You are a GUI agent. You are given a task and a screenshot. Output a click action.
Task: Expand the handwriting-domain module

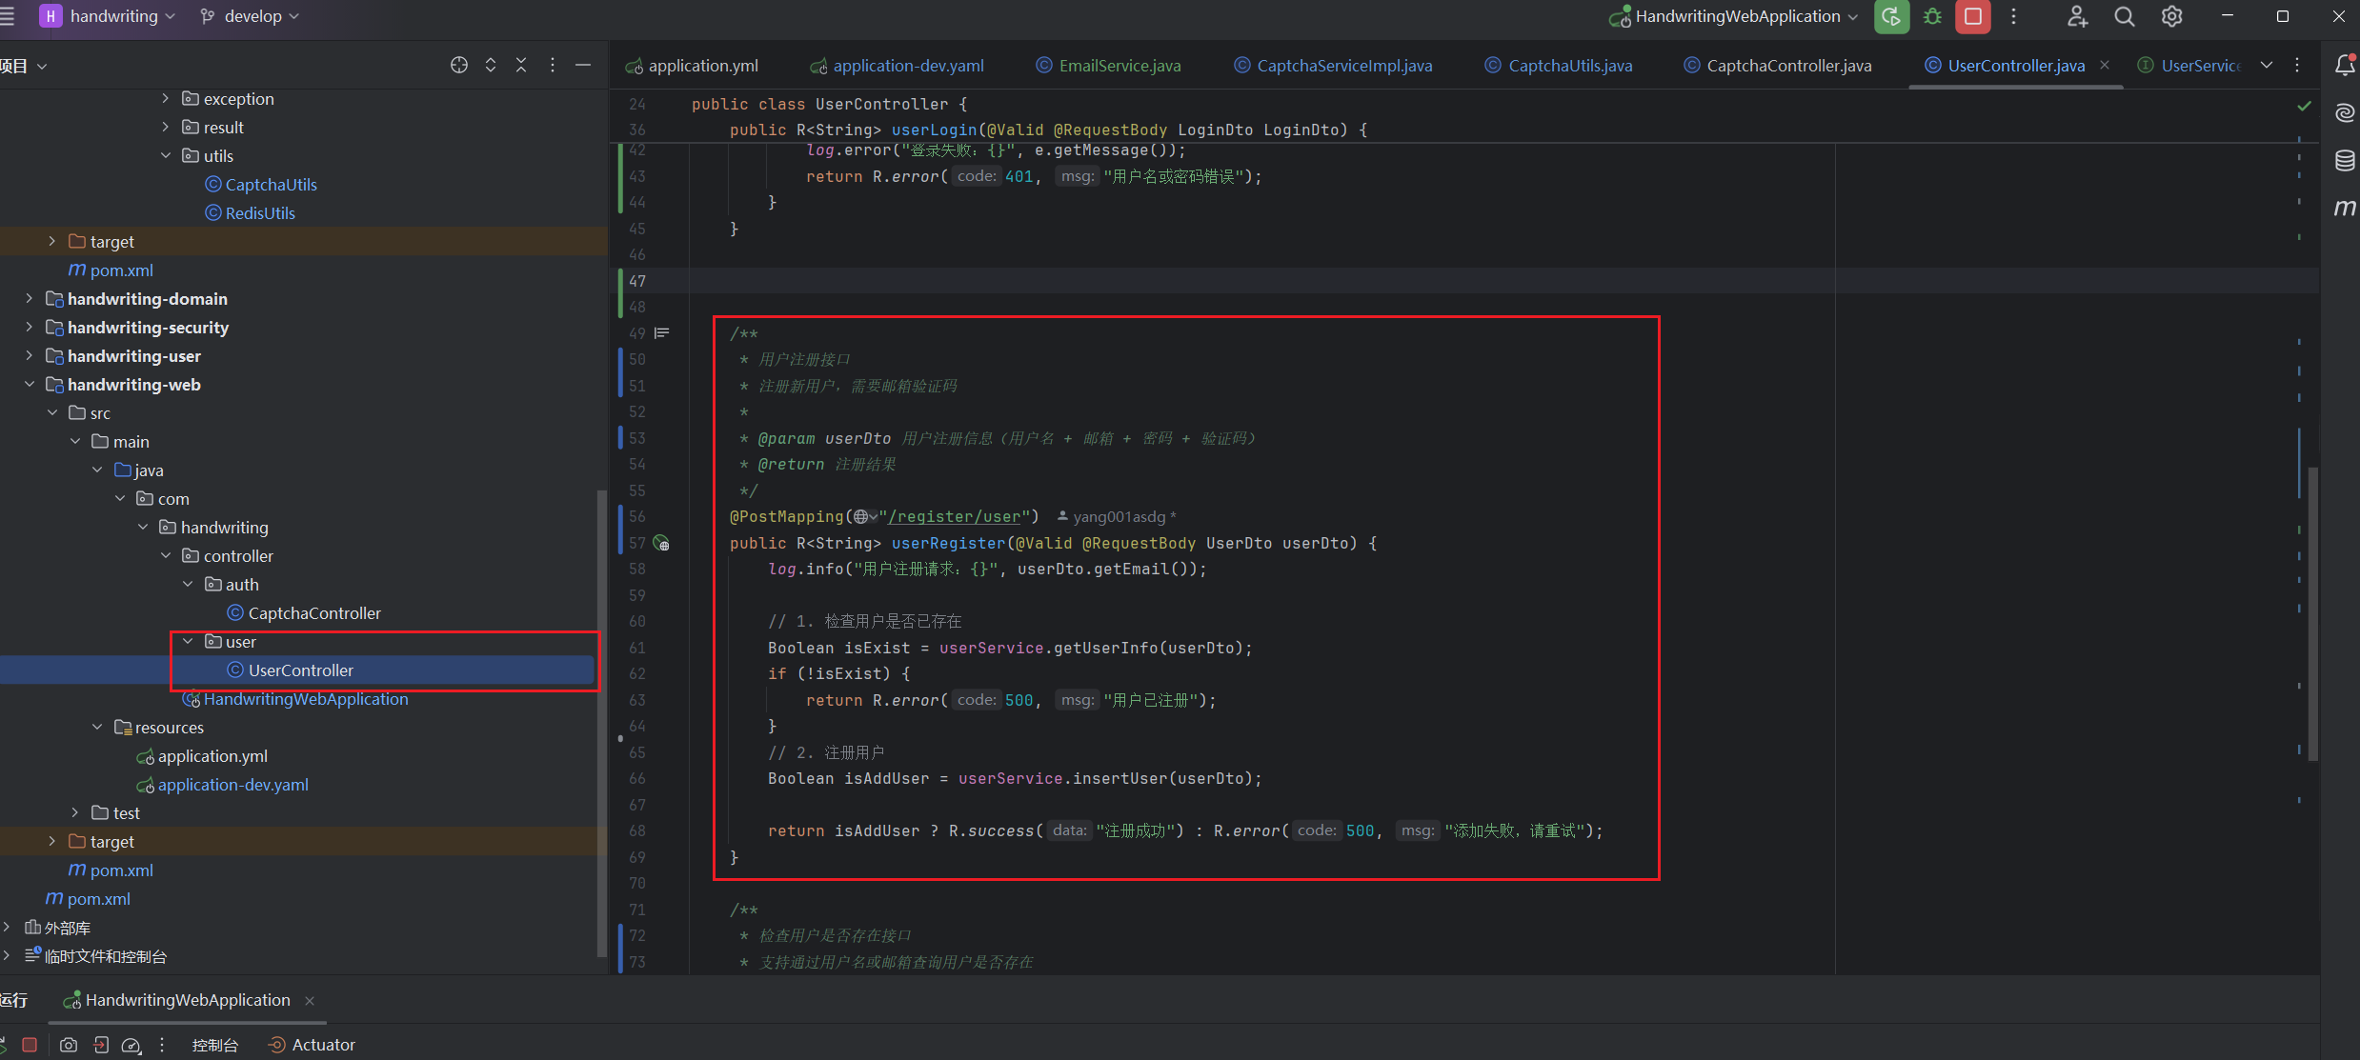click(x=29, y=298)
